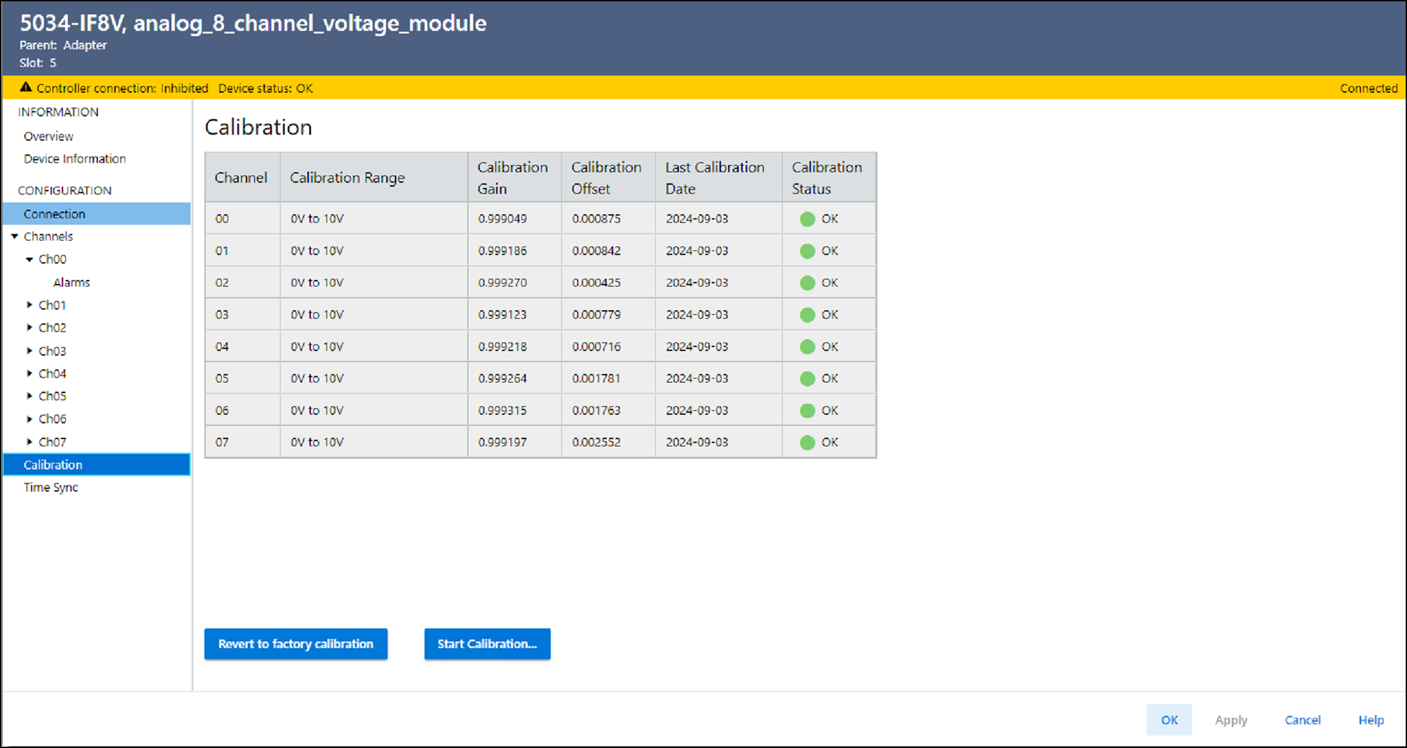Click the green status indicator for channel 00
This screenshot has width=1407, height=748.
coord(807,219)
